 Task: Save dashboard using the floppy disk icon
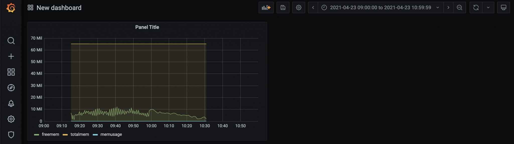coord(283,7)
